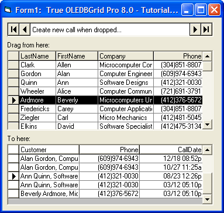This screenshot has height=213, width=224.
Task: Click the 'Ardmore' highlighted cell
Action: click(37, 100)
